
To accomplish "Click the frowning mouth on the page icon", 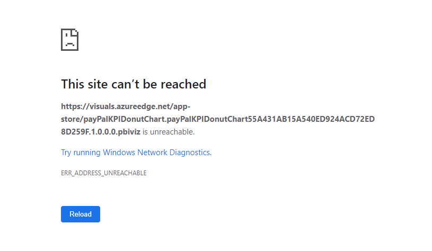I will 70,44.
